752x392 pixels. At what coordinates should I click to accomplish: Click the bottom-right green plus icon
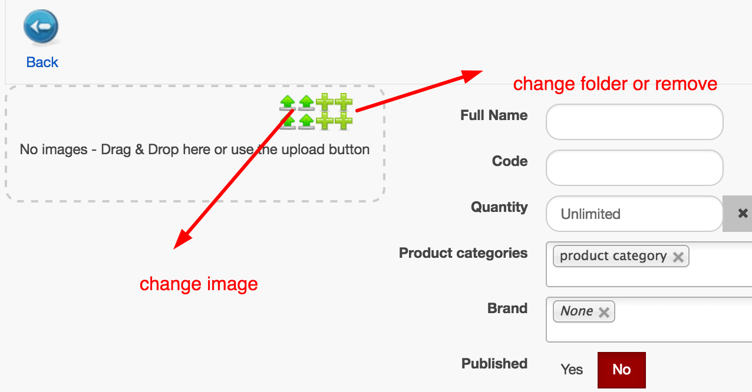[344, 122]
